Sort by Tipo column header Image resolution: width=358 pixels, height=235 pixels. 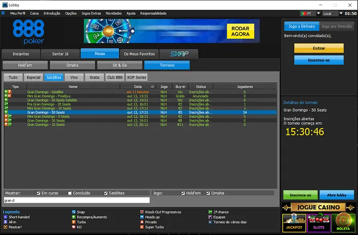15,87
